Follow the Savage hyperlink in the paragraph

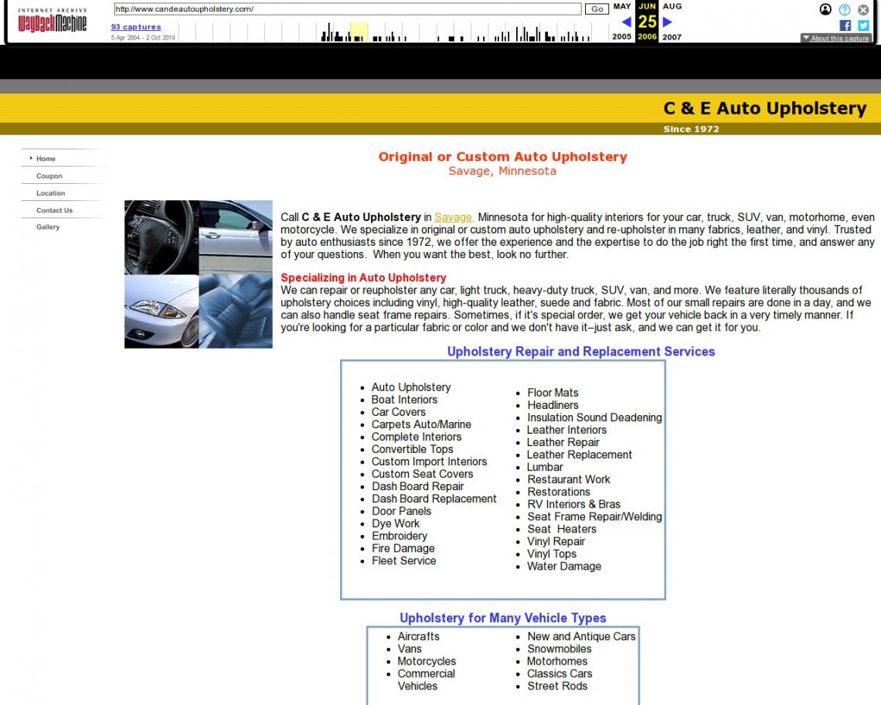point(454,217)
